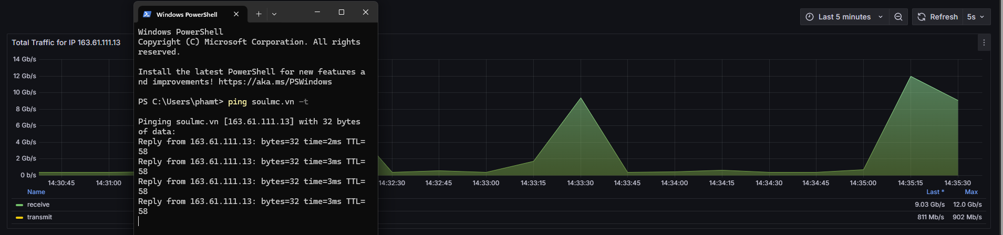Sort legend by Last * column

pyautogui.click(x=935, y=192)
